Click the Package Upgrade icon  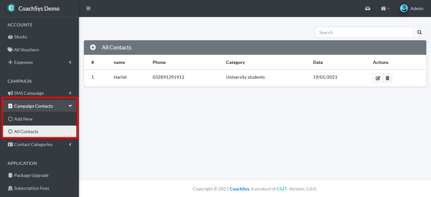coord(10,175)
